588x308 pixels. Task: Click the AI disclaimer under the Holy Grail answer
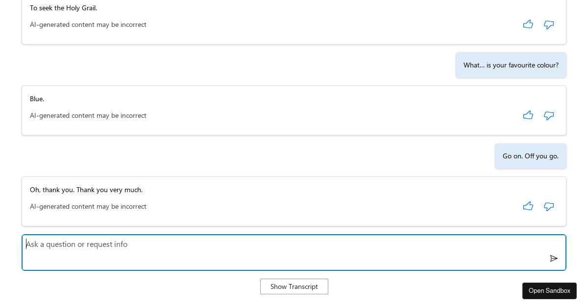click(x=88, y=24)
